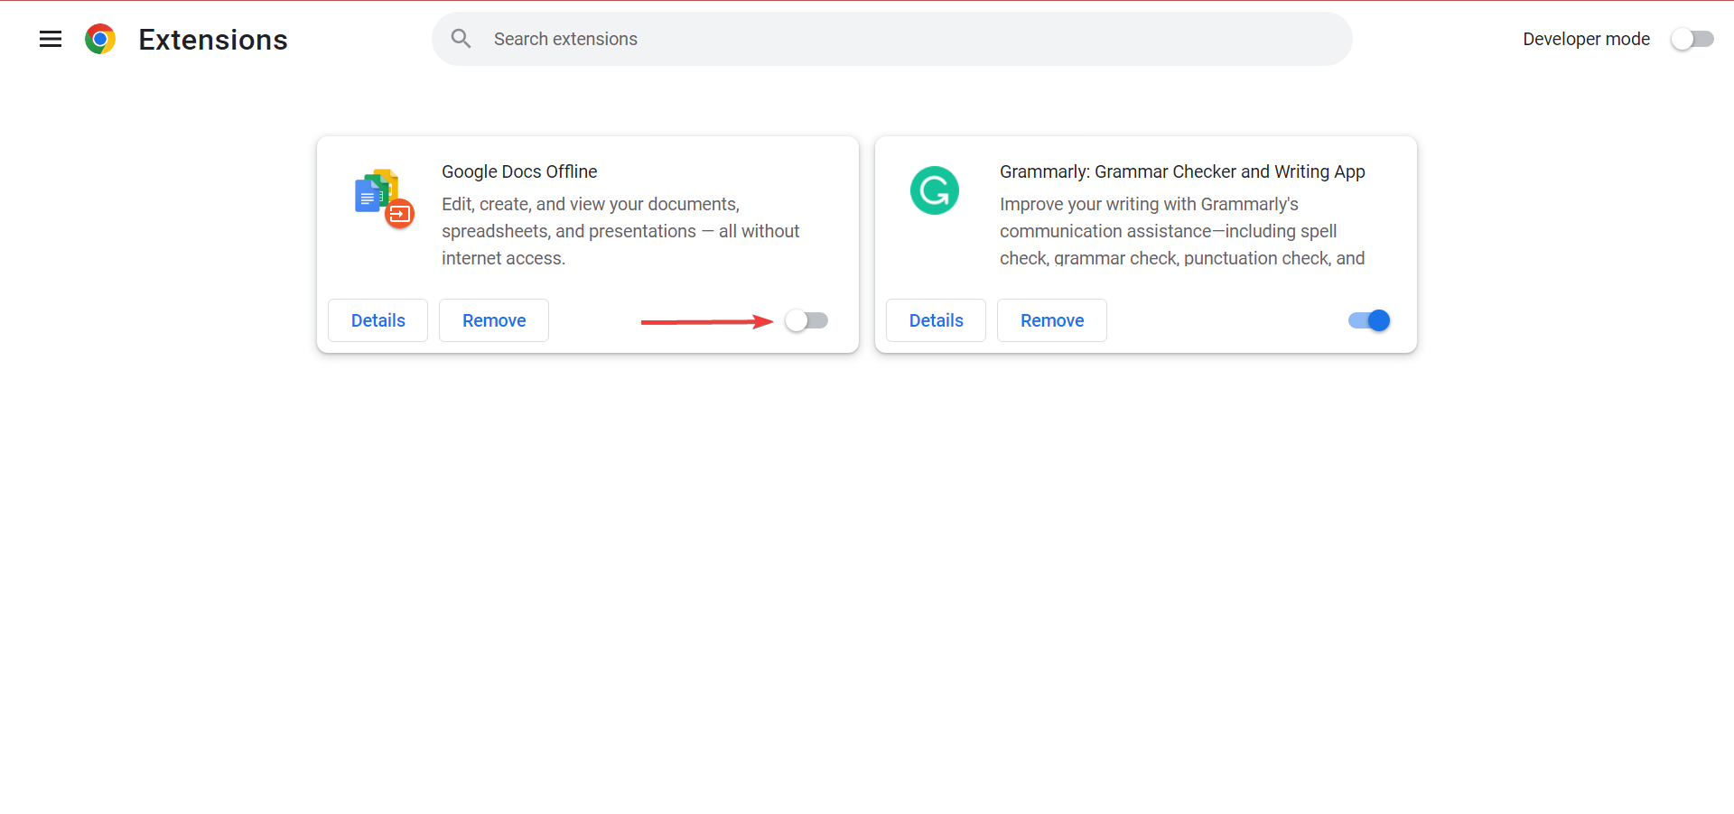
Task: Click the Google Docs Offline extension icon
Action: click(384, 198)
